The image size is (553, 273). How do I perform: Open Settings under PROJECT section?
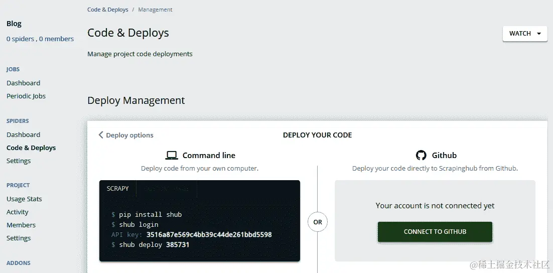pyautogui.click(x=19, y=238)
